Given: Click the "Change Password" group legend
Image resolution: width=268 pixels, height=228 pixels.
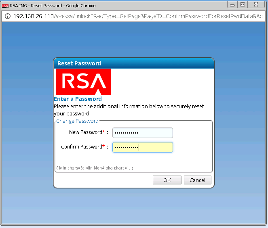Looking at the screenshot, I should click(77, 121).
